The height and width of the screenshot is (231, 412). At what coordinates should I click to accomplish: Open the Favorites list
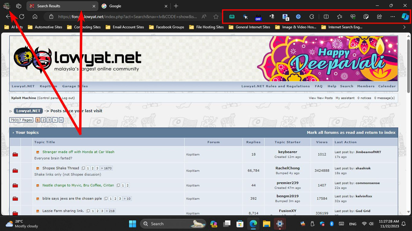(x=339, y=16)
